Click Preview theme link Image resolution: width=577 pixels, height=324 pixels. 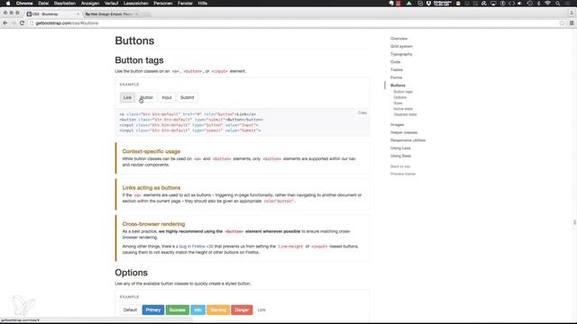coord(403,174)
